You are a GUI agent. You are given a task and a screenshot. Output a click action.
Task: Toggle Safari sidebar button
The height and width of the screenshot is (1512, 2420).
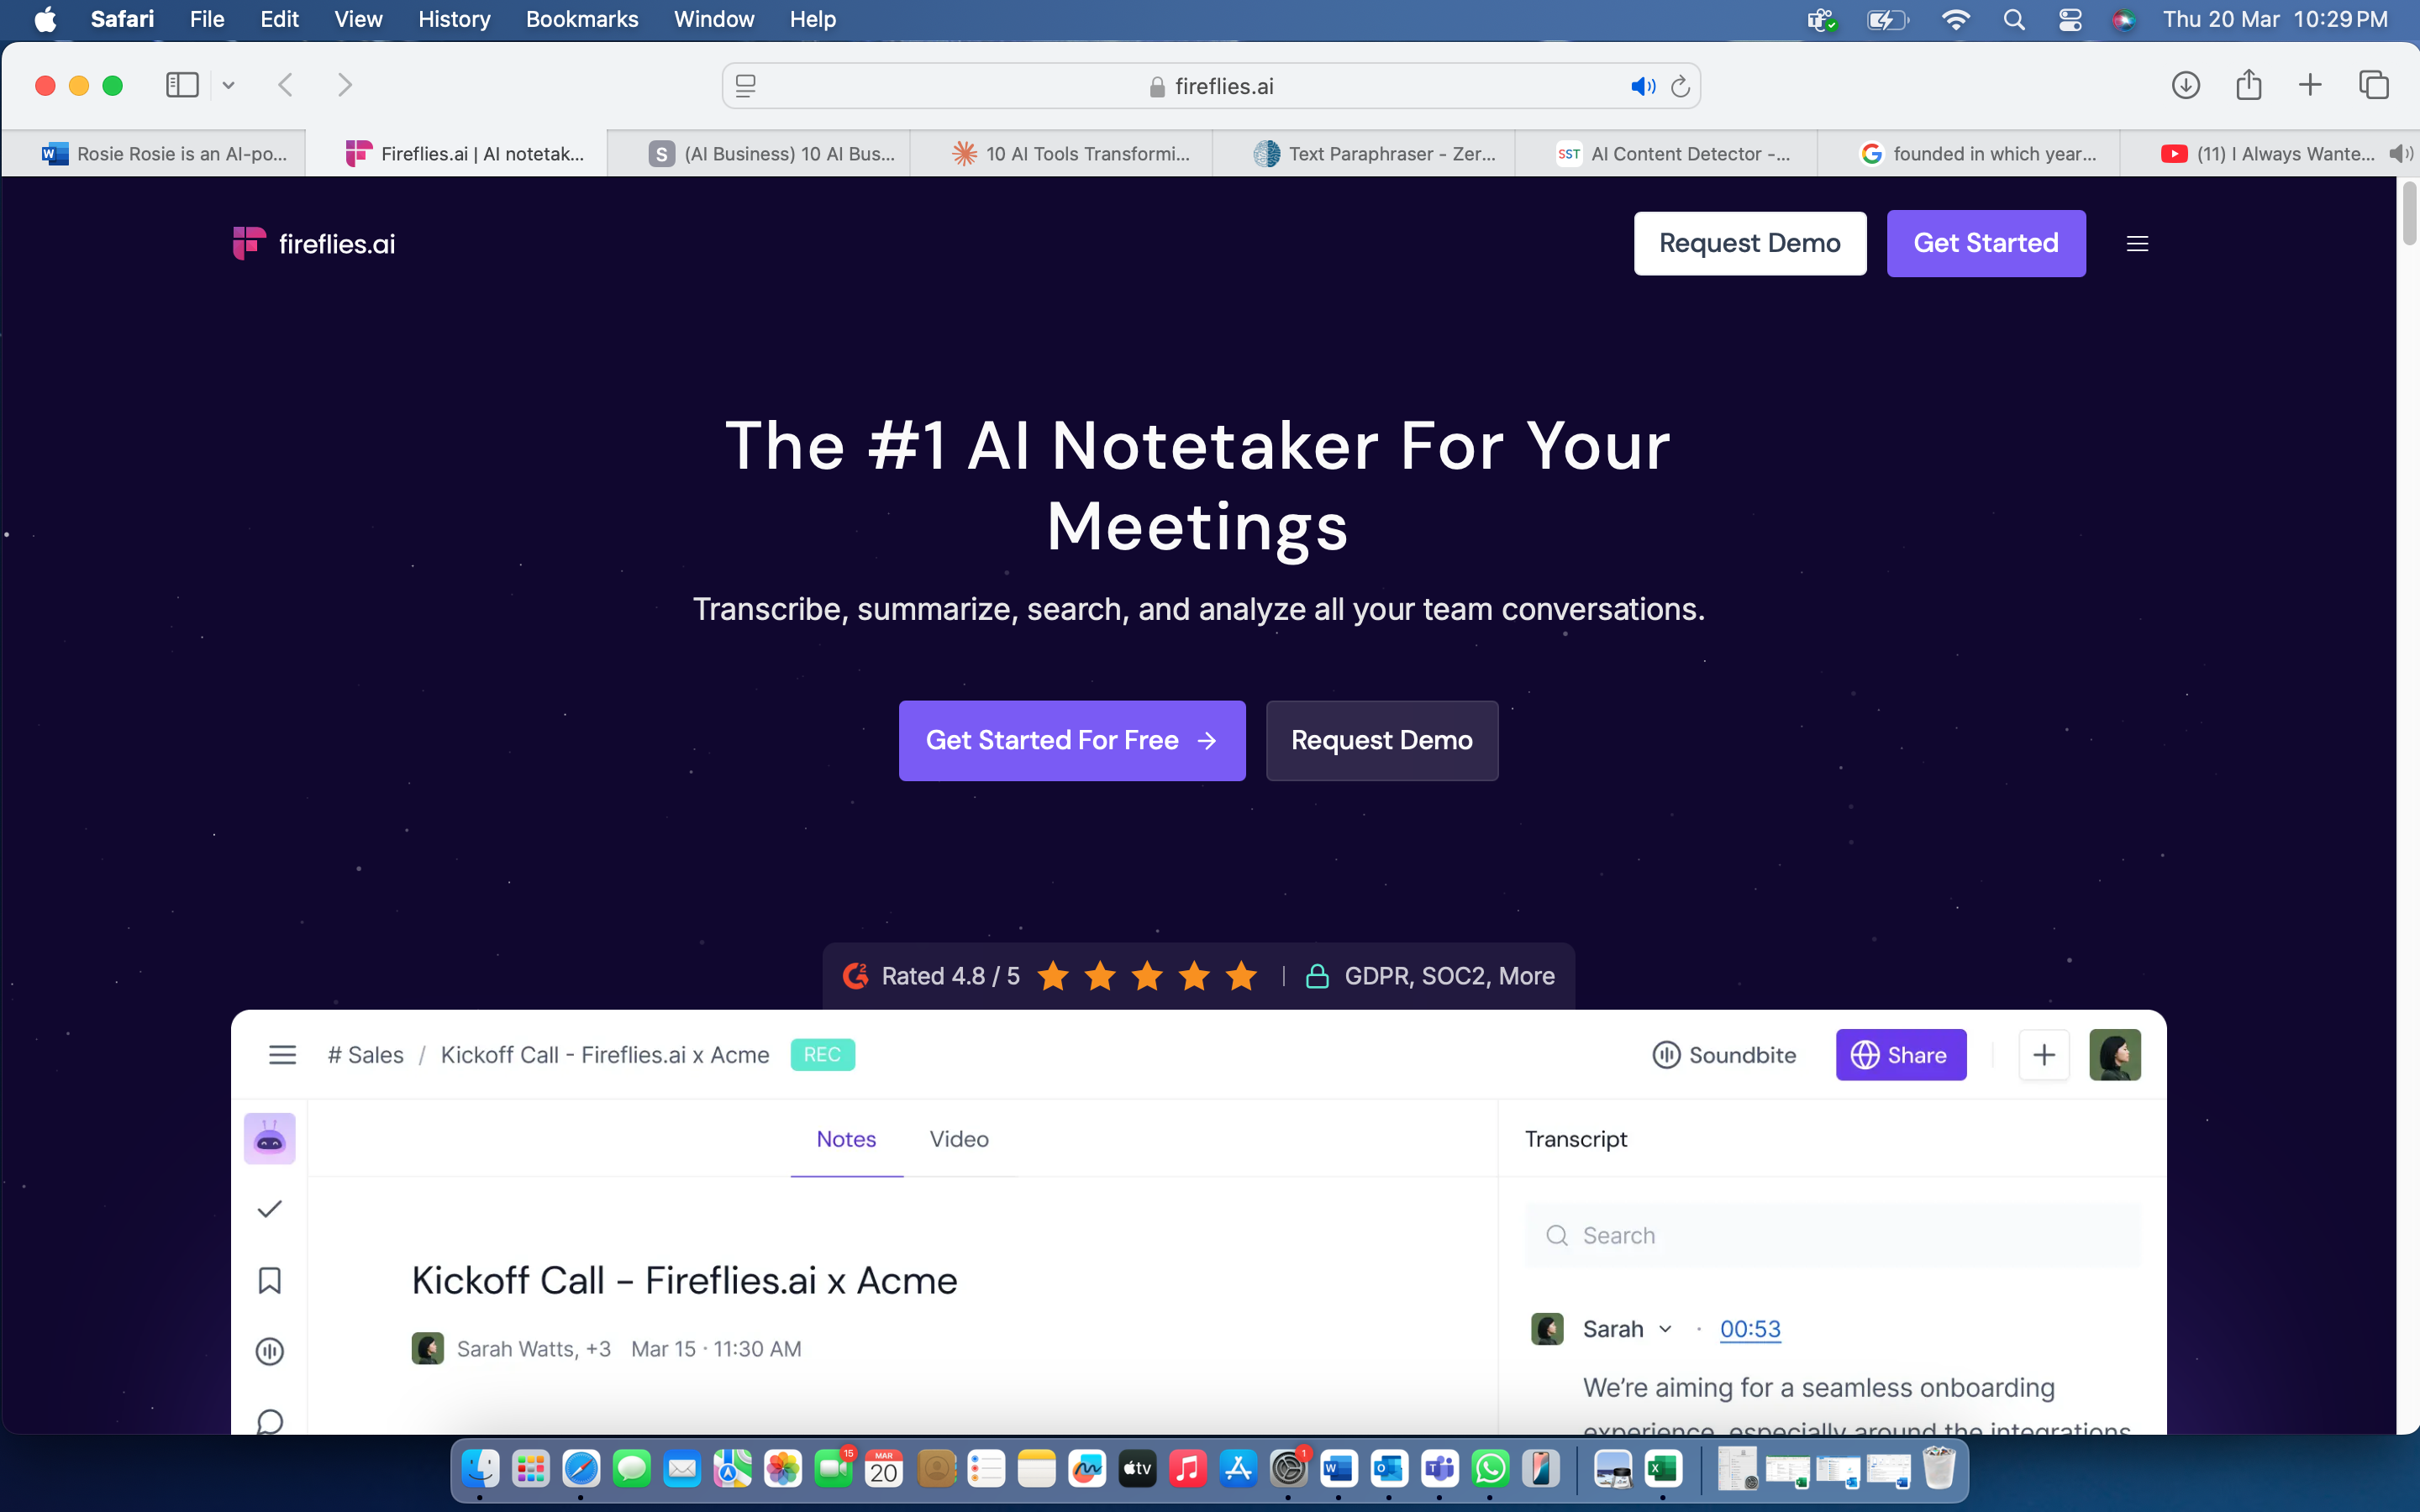(x=182, y=85)
